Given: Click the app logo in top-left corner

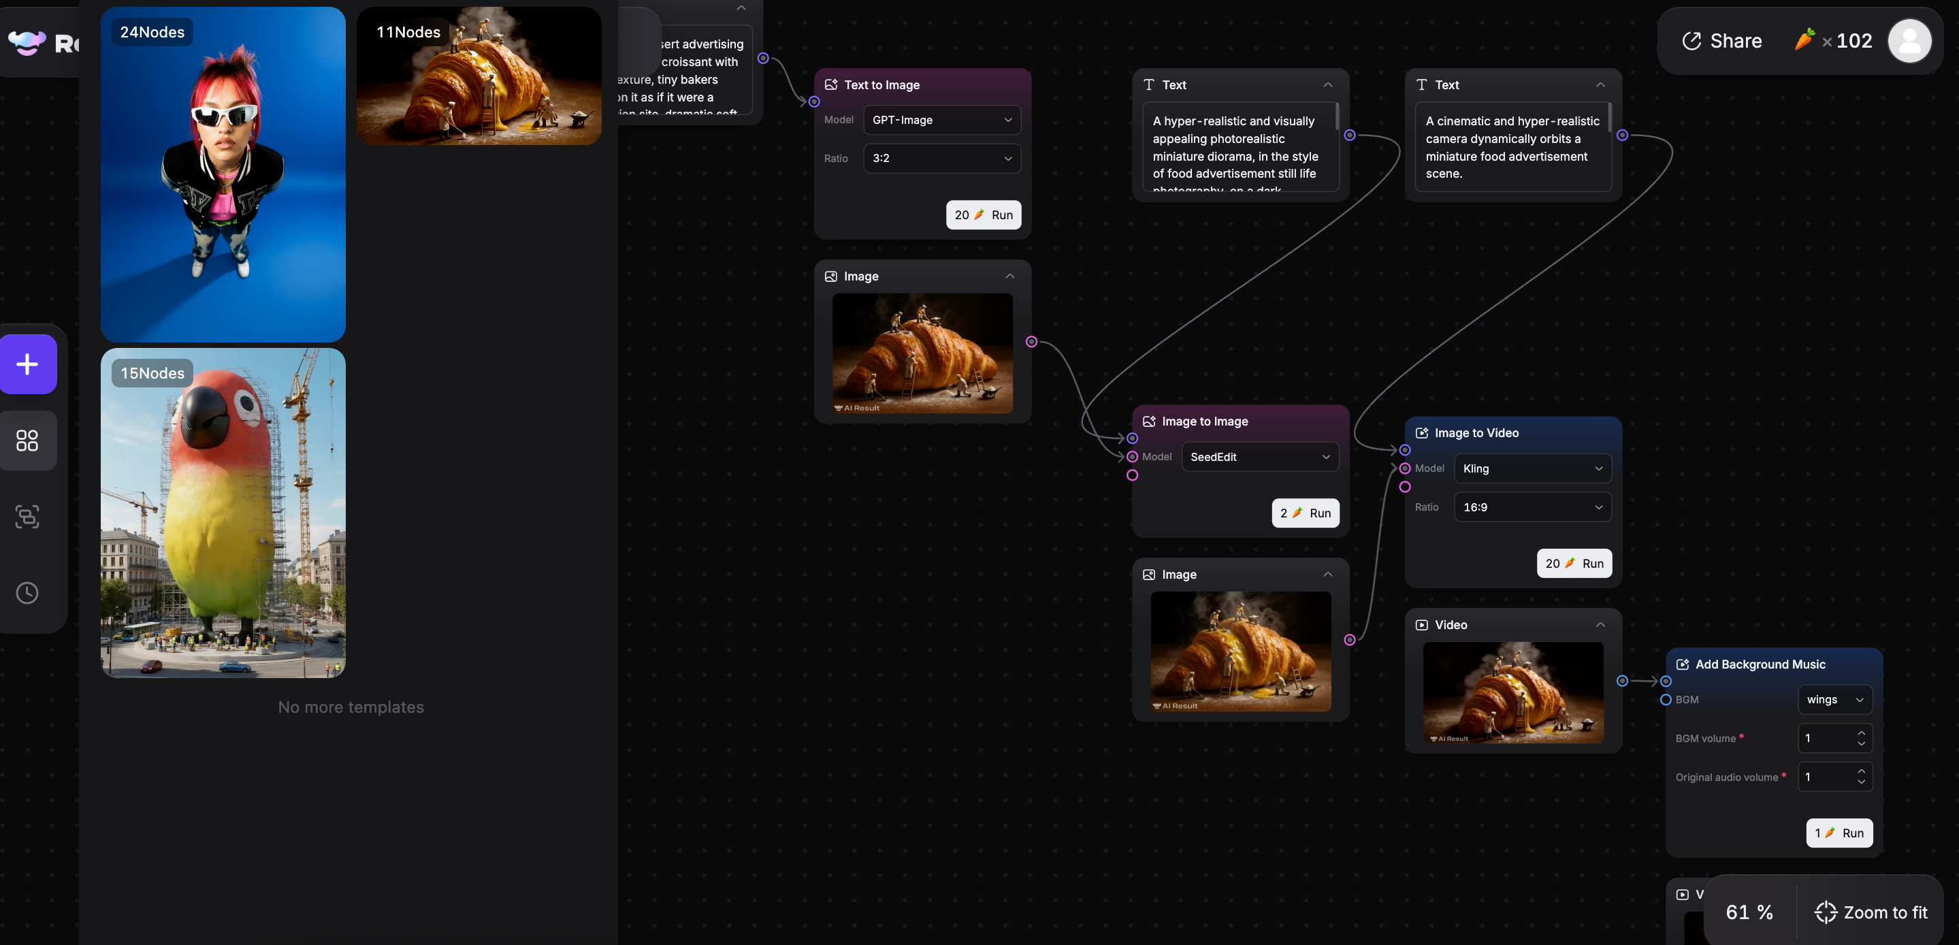Looking at the screenshot, I should tap(27, 43).
